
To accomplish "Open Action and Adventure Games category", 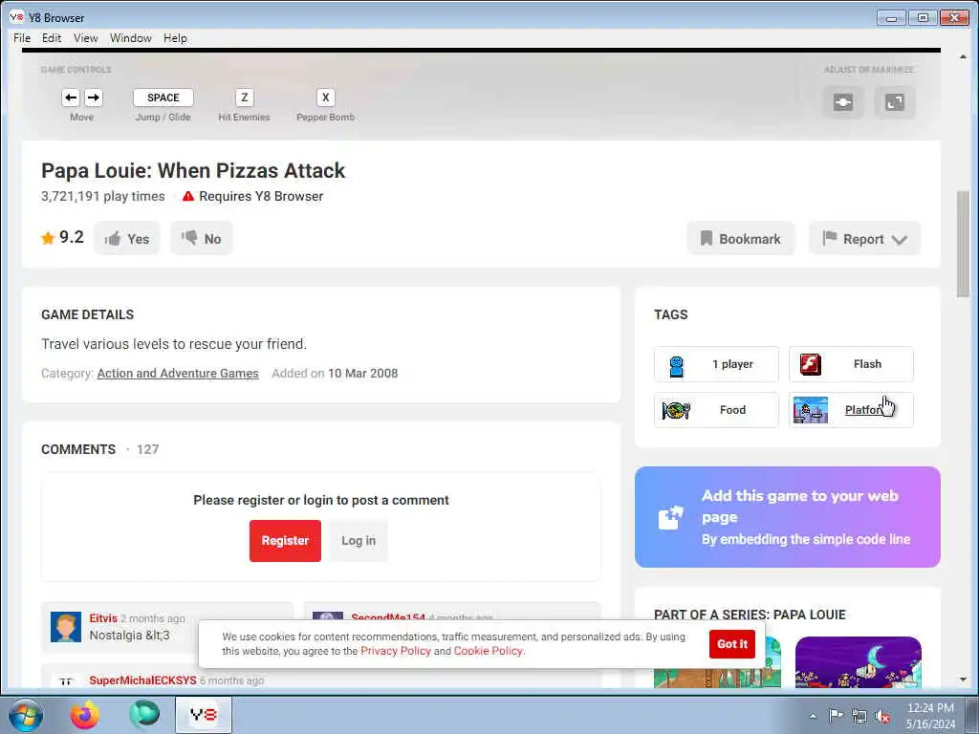I will (178, 374).
